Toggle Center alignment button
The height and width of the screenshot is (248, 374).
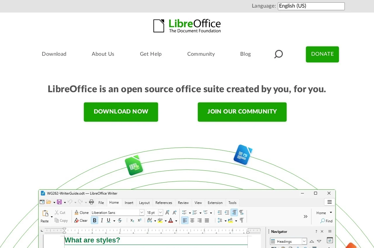click(192, 220)
